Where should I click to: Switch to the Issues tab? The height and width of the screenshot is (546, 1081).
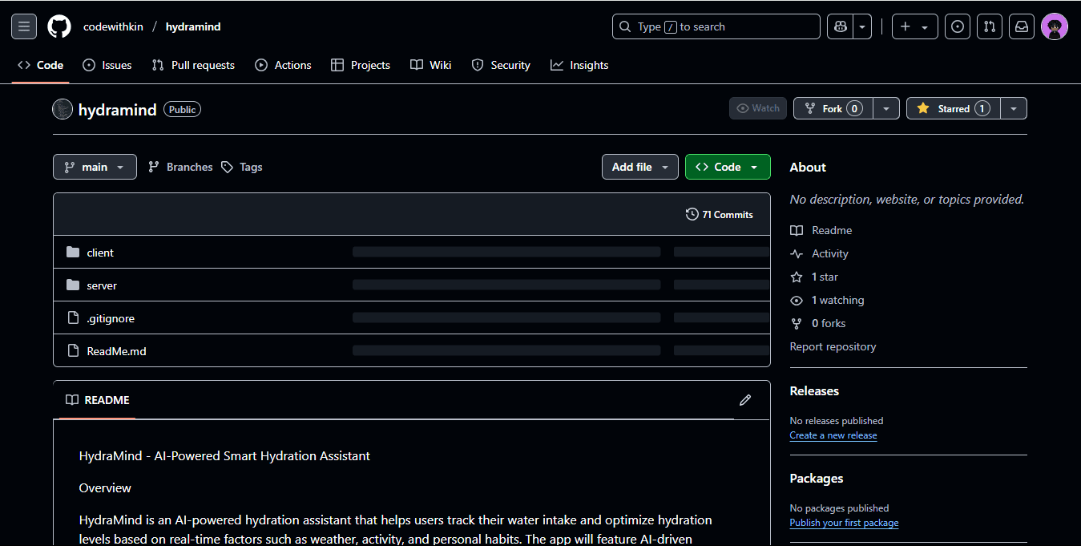107,65
